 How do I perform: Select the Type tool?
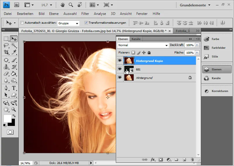coord(14,88)
